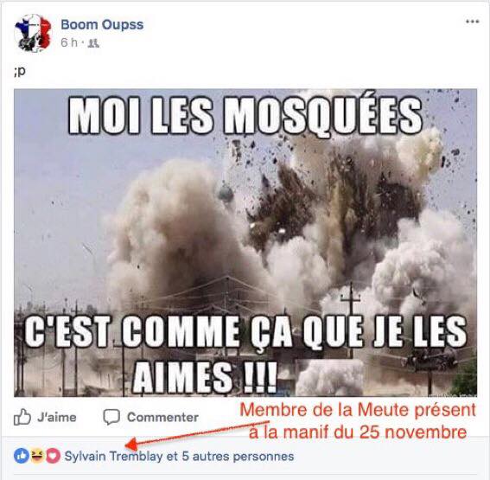
Task: Click the "6 h" post timestamp
Action: 69,42
